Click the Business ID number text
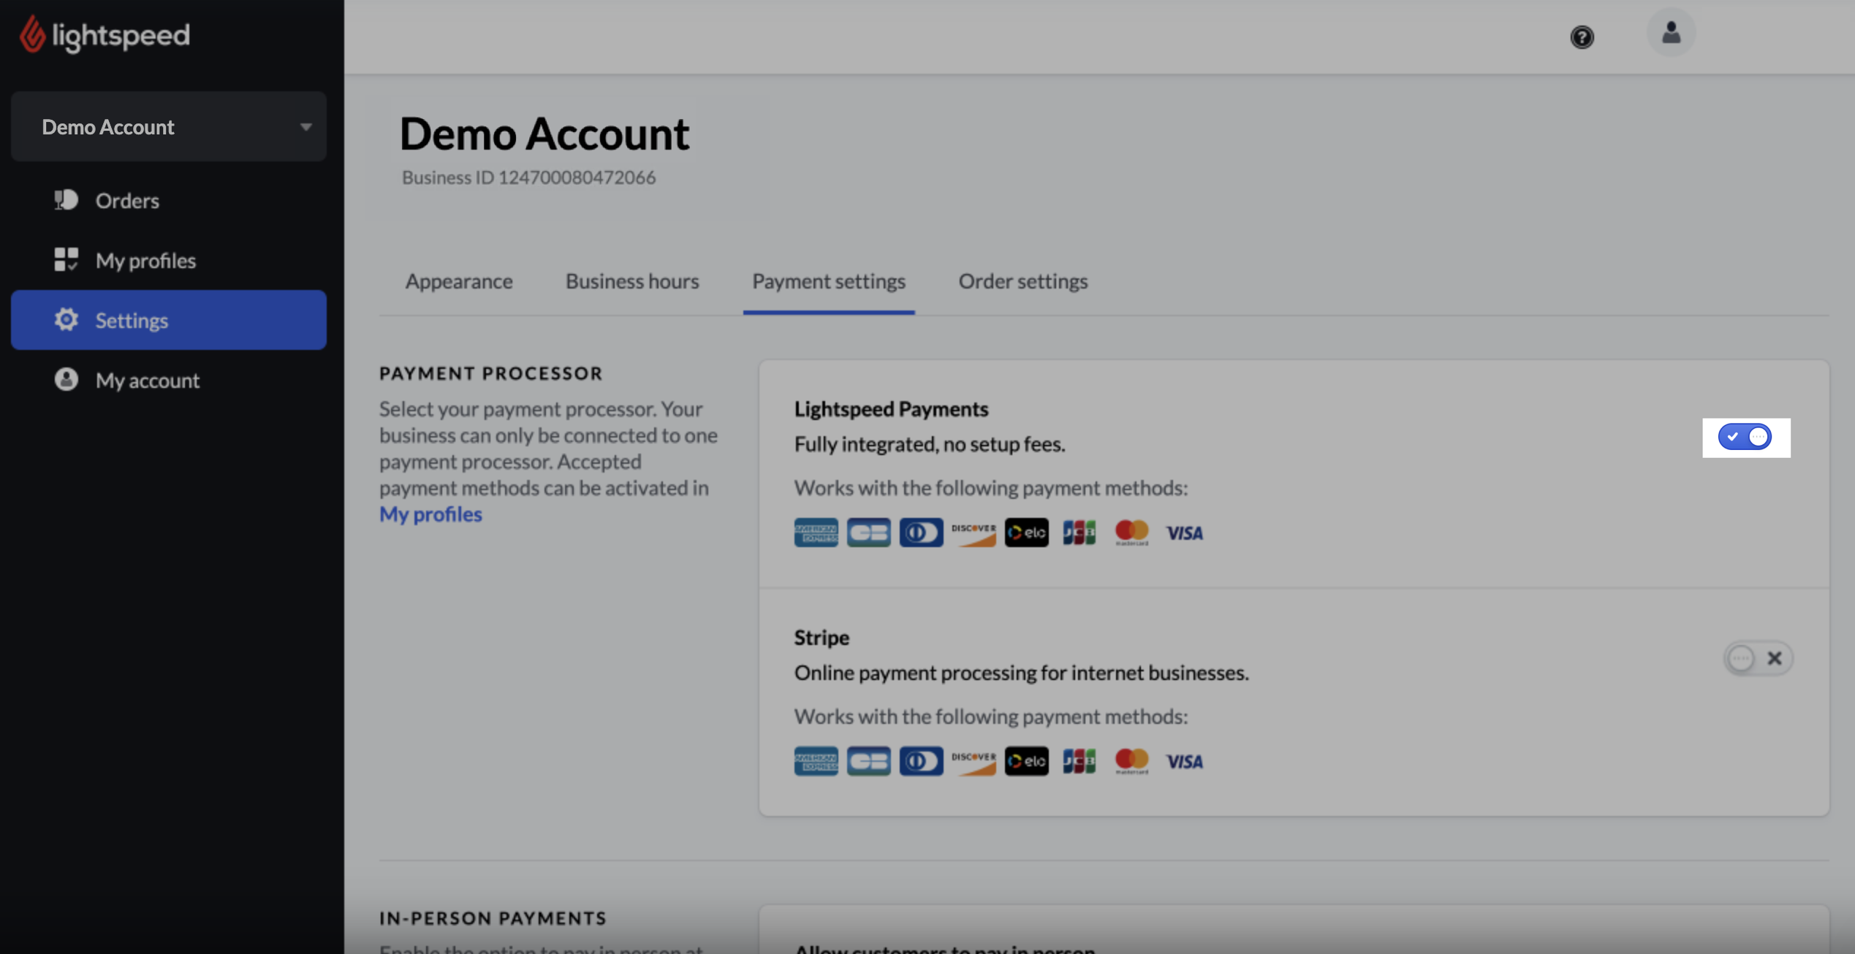This screenshot has width=1855, height=954. coord(577,178)
